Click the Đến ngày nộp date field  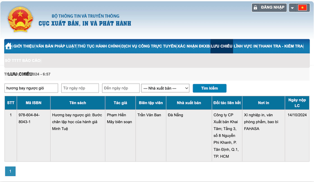120,88
